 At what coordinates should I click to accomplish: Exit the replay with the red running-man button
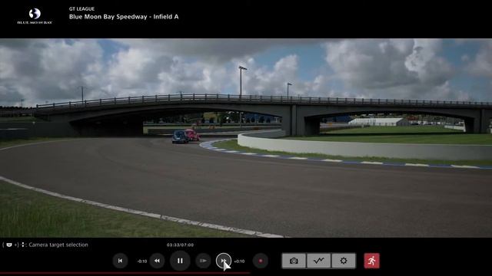371,261
